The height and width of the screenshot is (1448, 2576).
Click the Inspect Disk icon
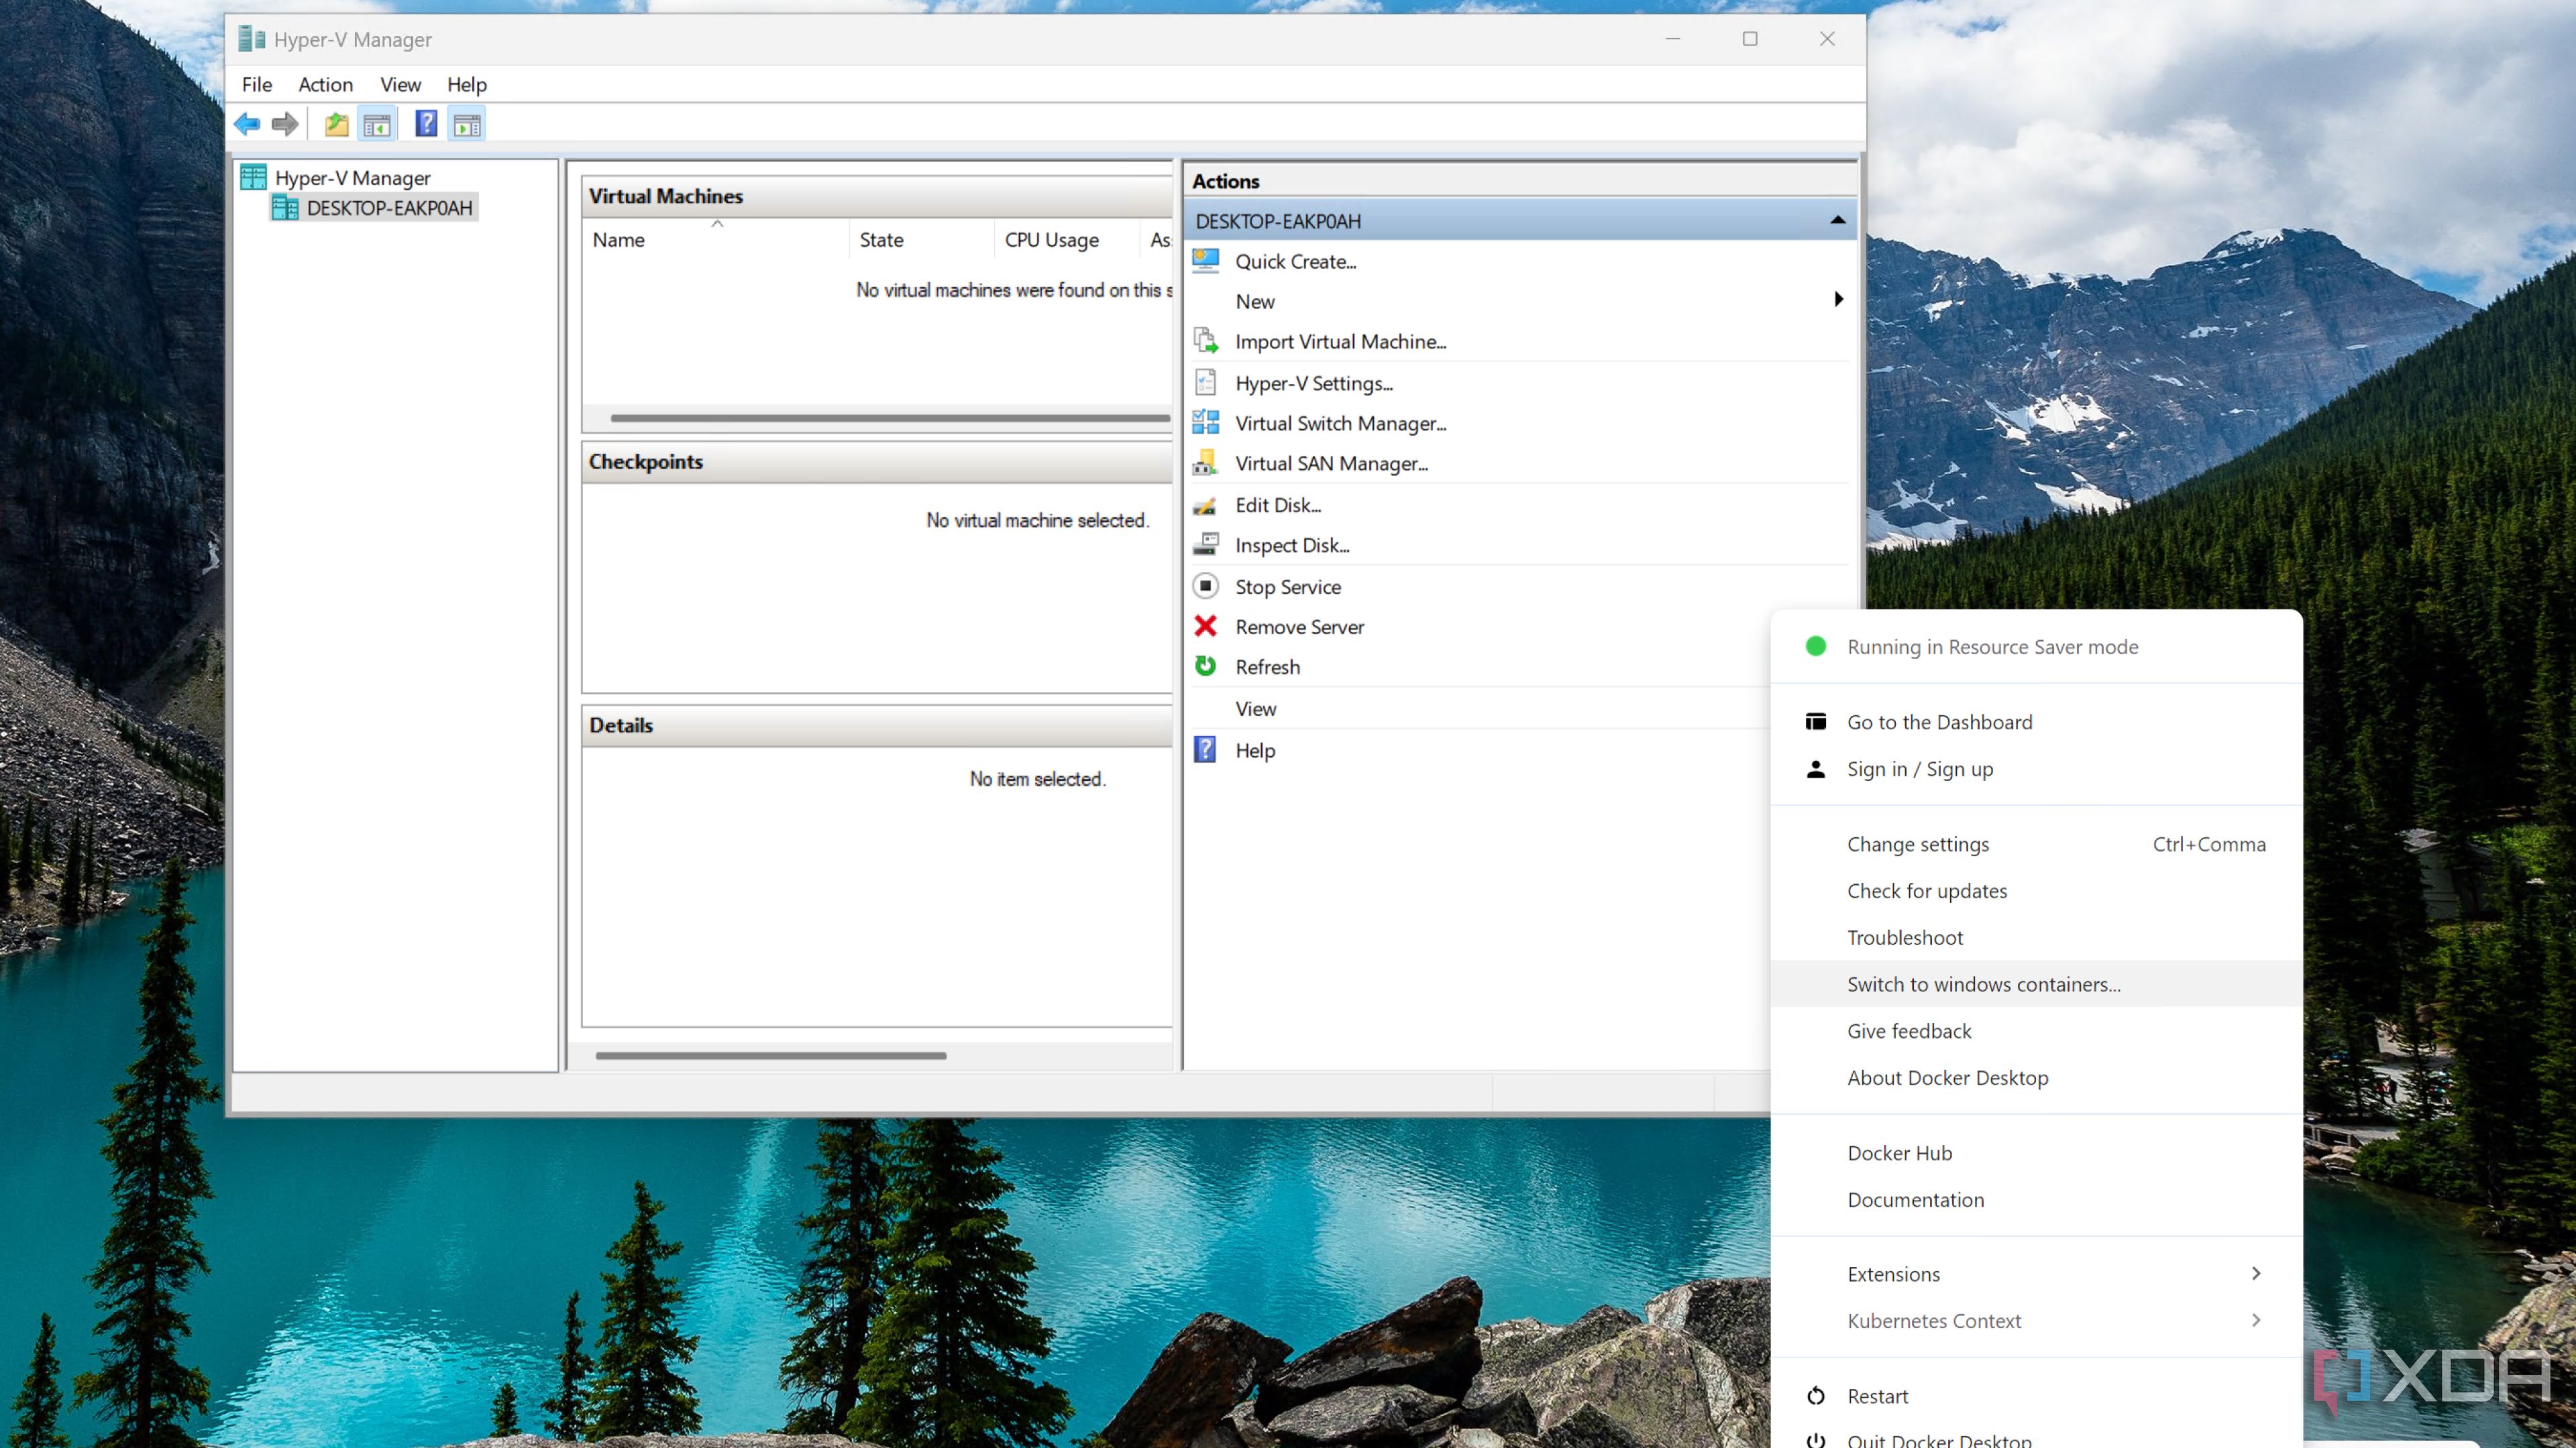tap(1206, 544)
